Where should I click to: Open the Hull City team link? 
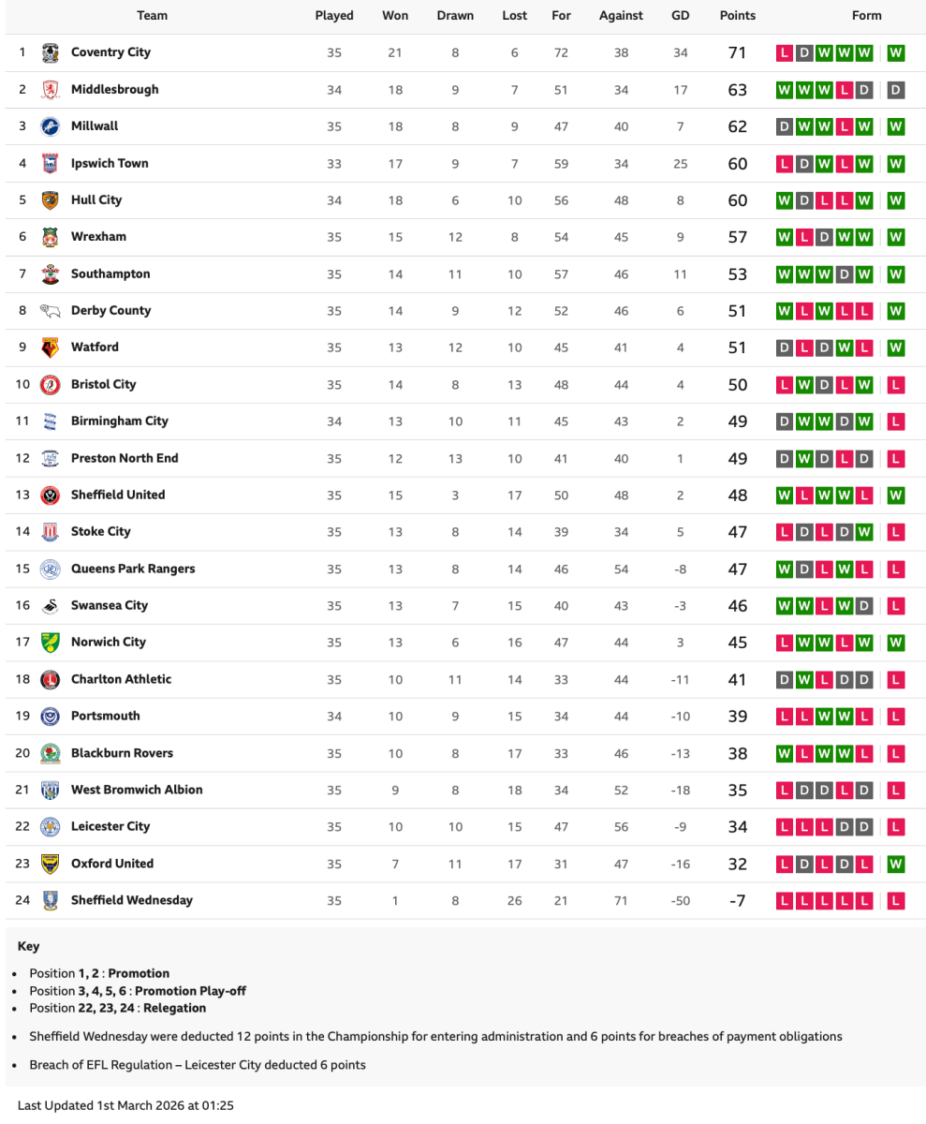pyautogui.click(x=96, y=200)
